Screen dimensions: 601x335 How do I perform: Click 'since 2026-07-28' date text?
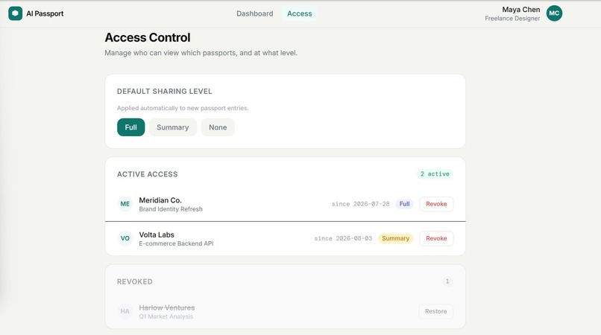coord(360,204)
